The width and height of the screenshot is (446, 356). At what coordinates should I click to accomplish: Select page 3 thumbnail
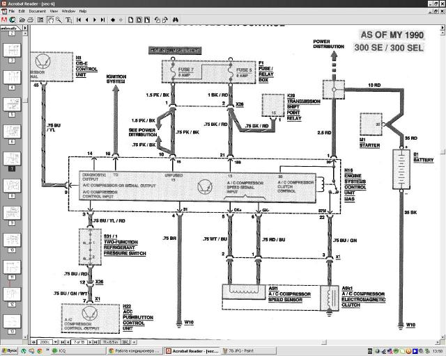pyautogui.click(x=12, y=51)
